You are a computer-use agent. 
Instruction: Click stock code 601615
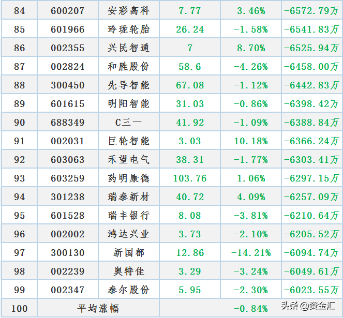point(68,103)
